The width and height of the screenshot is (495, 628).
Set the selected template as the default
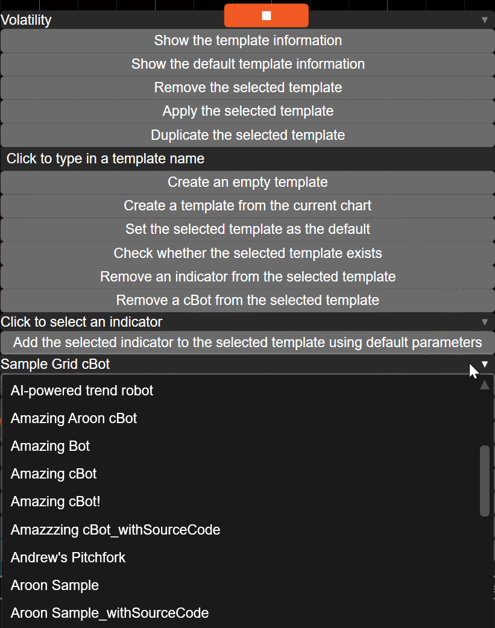(x=248, y=229)
